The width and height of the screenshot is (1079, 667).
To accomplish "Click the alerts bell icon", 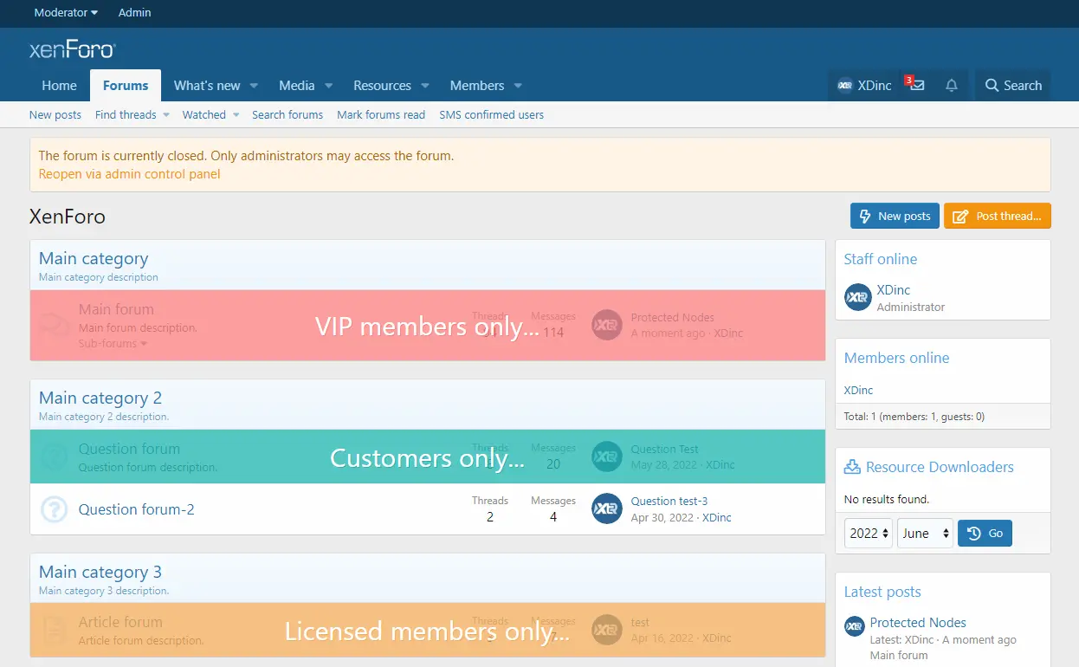I will point(952,86).
